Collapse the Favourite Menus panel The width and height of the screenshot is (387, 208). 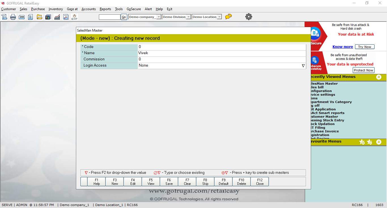[x=379, y=142]
